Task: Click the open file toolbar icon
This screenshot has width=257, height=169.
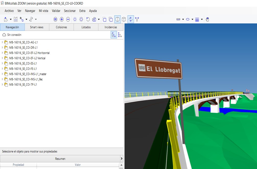Action: click(6, 19)
